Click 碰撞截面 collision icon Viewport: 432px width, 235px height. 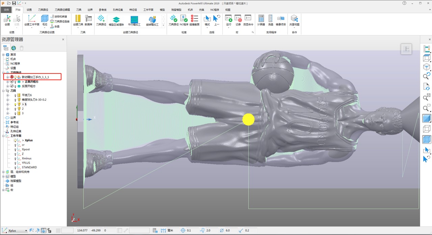(x=194, y=19)
